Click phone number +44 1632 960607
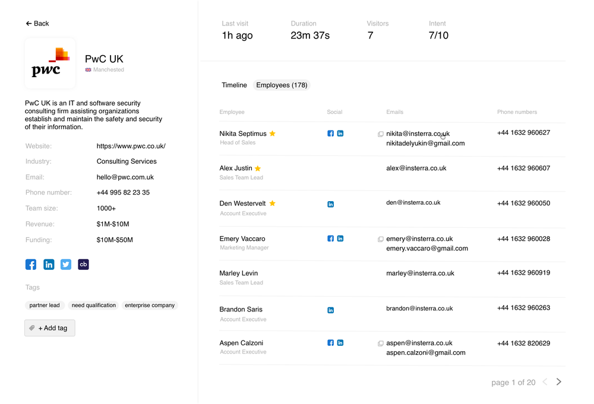 (523, 168)
